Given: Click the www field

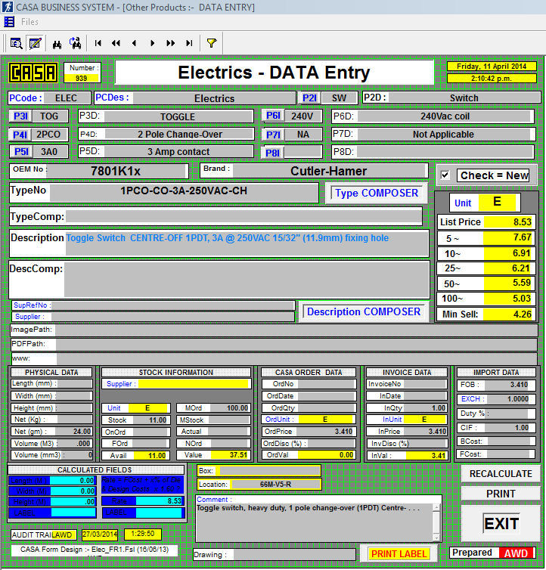Looking at the screenshot, I should (296, 358).
